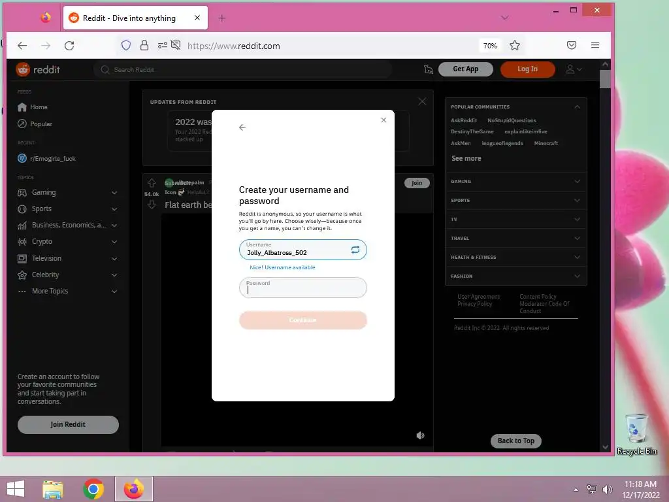This screenshot has height=502, width=669.
Task: Click the Username input field
Action: pos(303,250)
